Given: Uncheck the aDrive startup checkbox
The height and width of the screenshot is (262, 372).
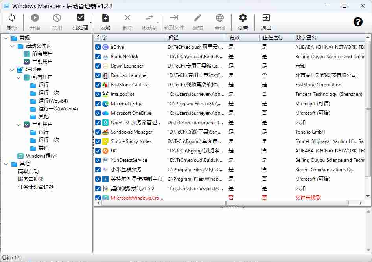Looking at the screenshot, I should click(98, 47).
